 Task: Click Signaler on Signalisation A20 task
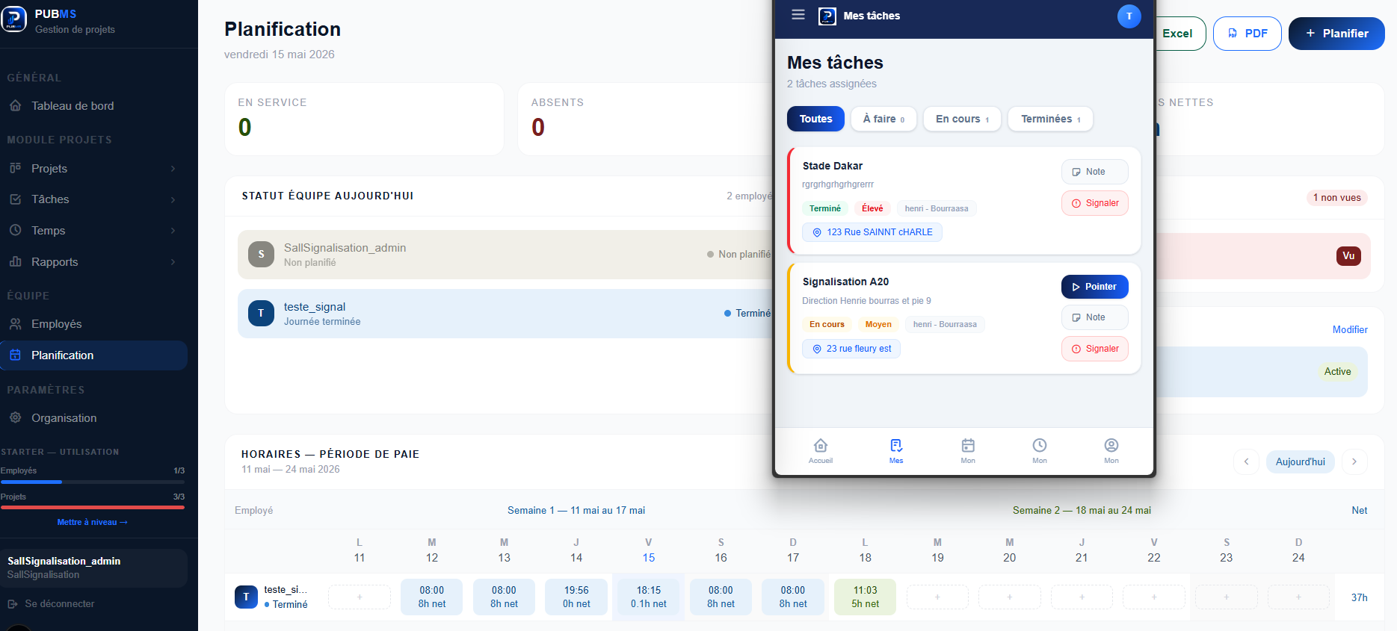[1094, 349]
